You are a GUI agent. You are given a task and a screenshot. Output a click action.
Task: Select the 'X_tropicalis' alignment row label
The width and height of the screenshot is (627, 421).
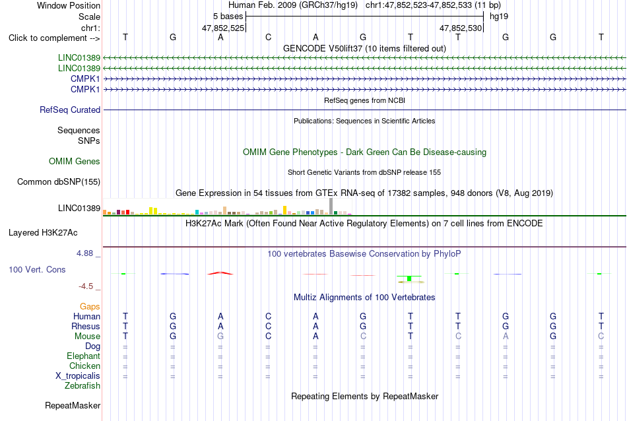(x=78, y=376)
